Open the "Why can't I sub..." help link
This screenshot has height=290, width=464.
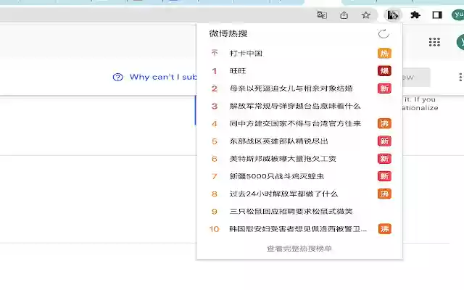(163, 78)
